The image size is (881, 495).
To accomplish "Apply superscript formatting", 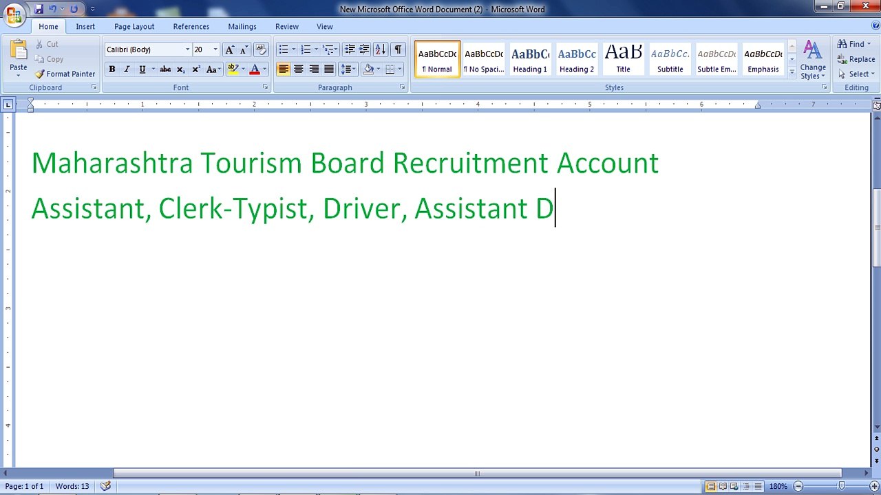I will click(196, 69).
